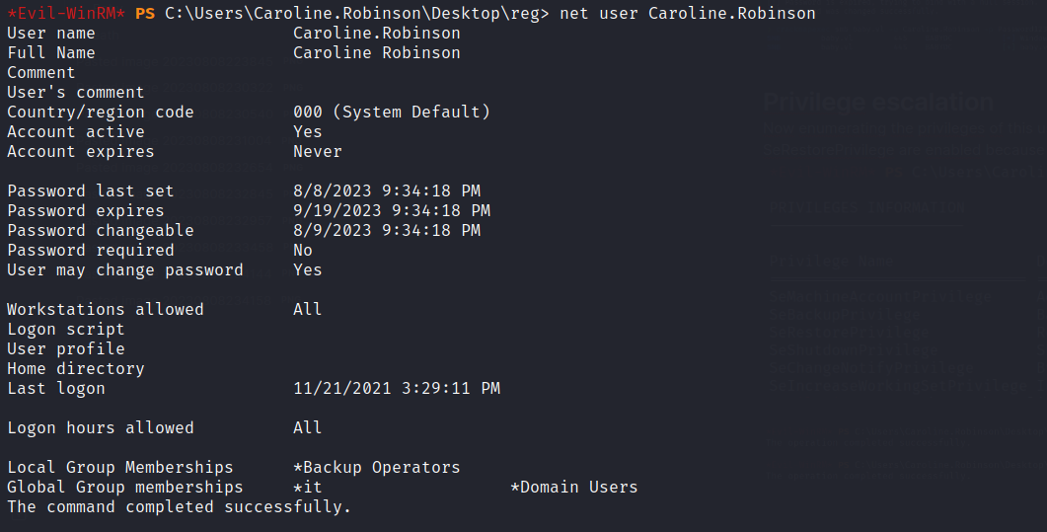The image size is (1047, 532).
Task: Click the Evil-WinRM prompt label
Action: tap(66, 14)
